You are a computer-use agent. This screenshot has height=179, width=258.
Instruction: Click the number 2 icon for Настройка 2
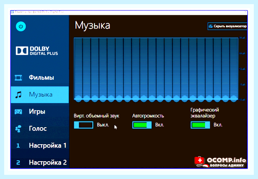click(18, 162)
